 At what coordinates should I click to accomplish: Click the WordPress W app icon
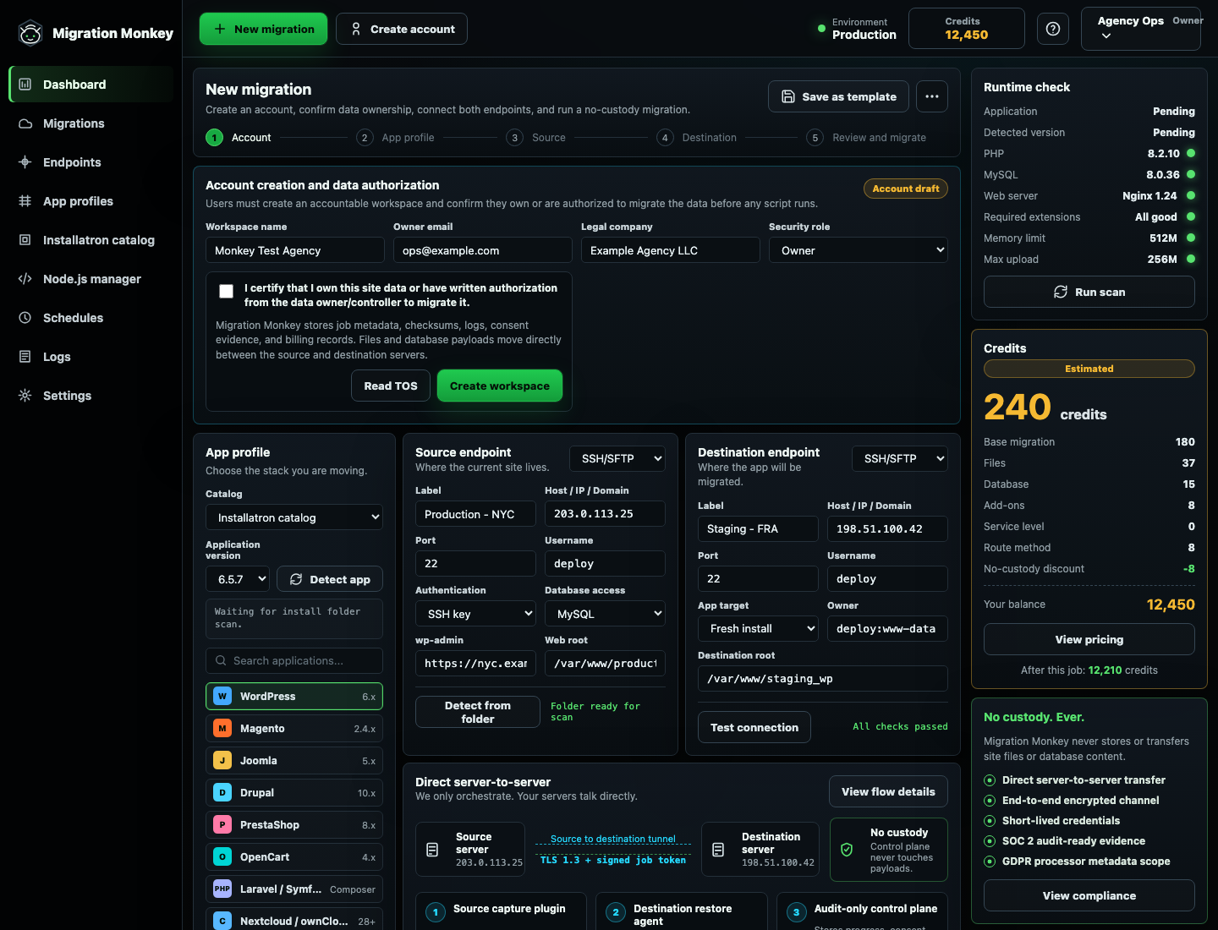coord(222,696)
